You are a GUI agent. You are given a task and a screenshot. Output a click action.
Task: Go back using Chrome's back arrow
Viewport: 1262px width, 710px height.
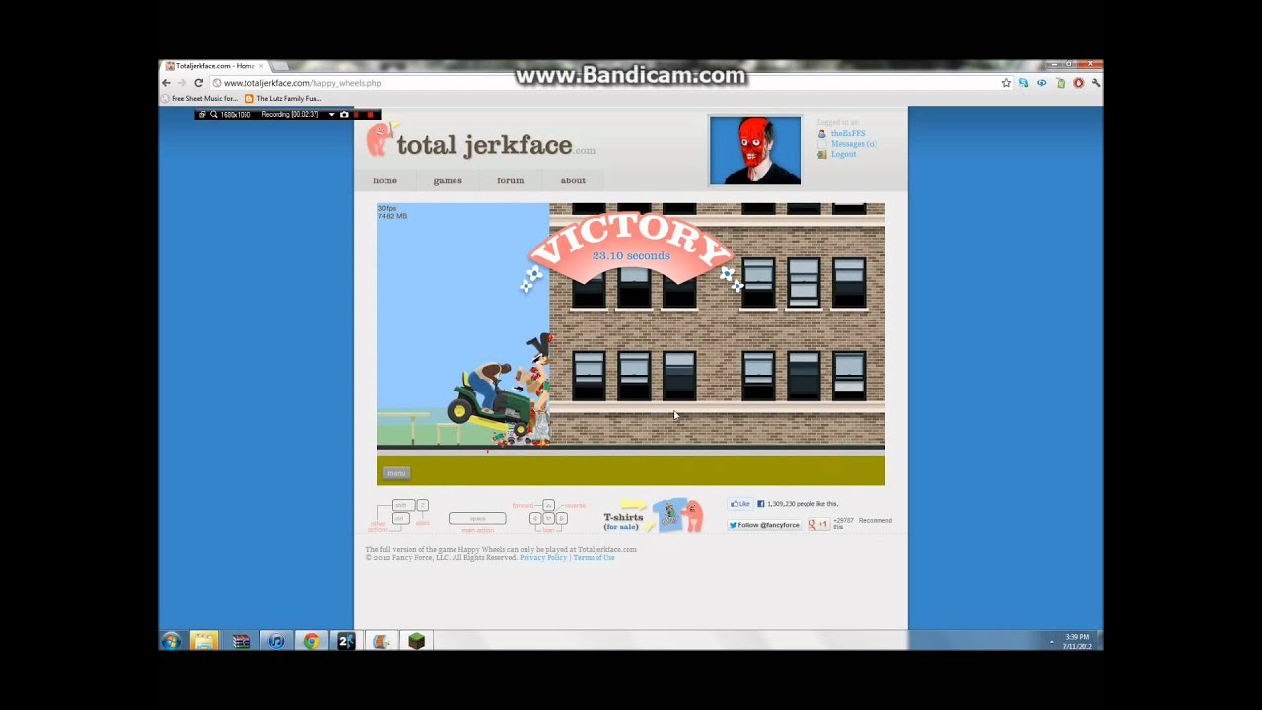pos(167,83)
